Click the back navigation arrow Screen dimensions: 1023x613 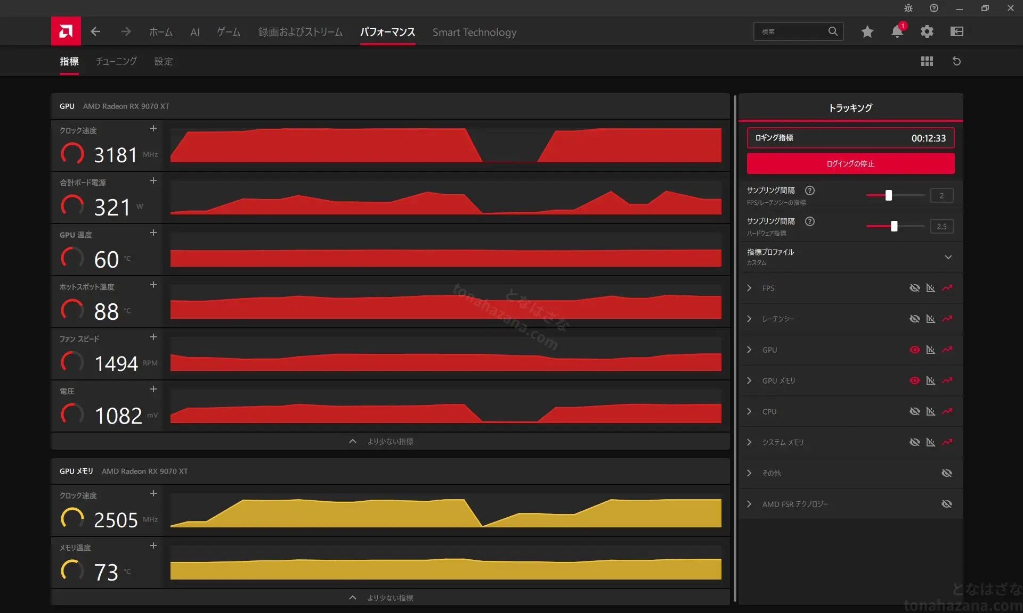(95, 31)
